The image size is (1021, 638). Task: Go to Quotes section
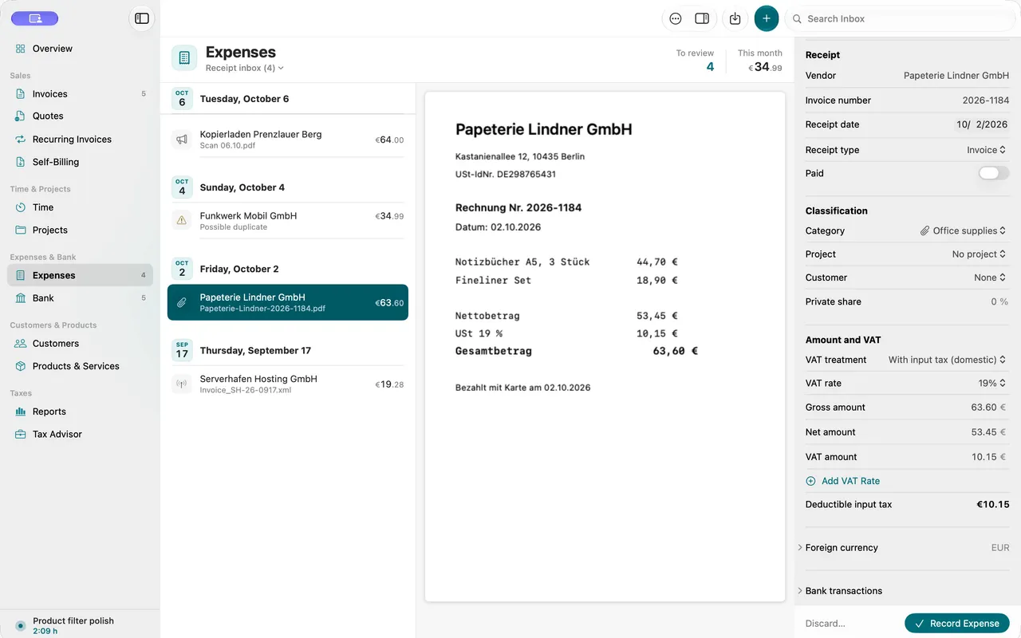pyautogui.click(x=80, y=116)
